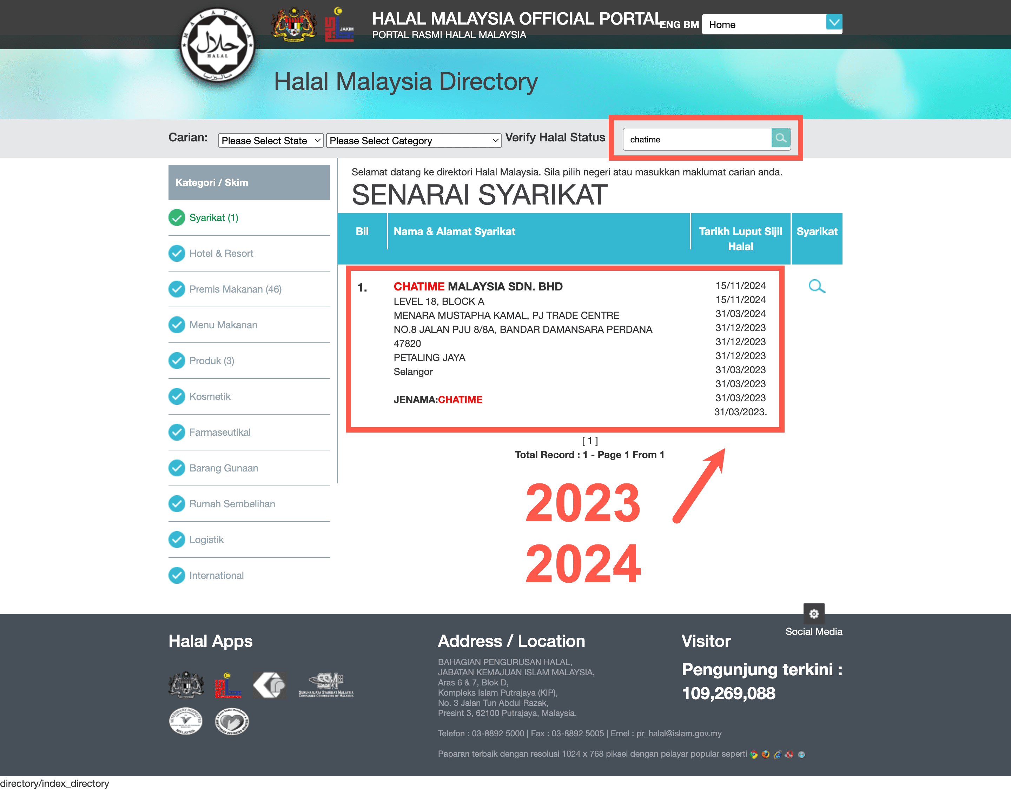Click the Hotel & Resort check icon
Image resolution: width=1011 pixels, height=790 pixels.
177,254
